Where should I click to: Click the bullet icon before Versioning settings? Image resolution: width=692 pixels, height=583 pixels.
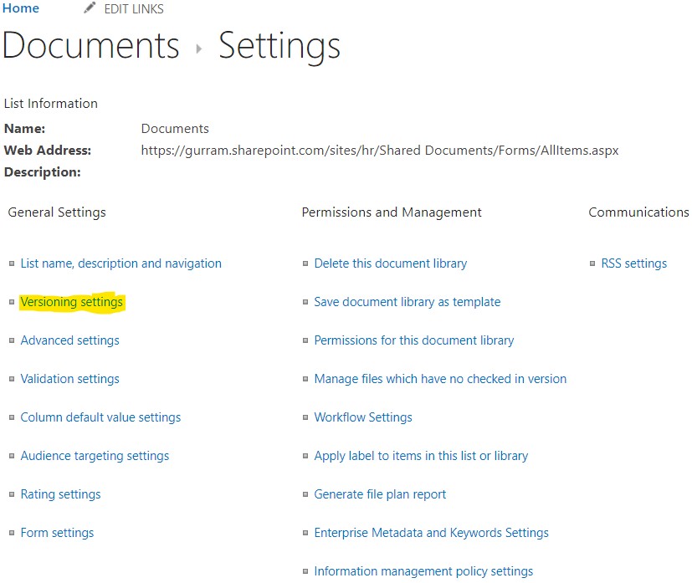tap(10, 302)
